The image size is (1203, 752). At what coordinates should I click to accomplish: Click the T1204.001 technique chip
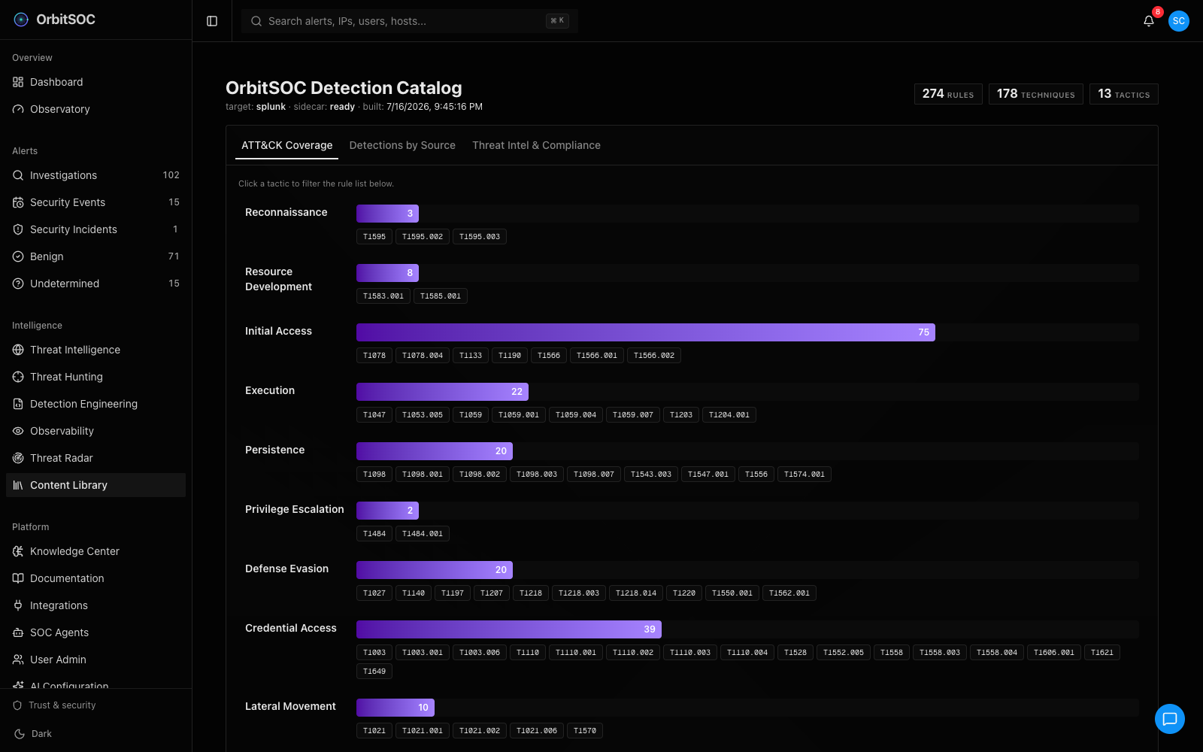(729, 415)
